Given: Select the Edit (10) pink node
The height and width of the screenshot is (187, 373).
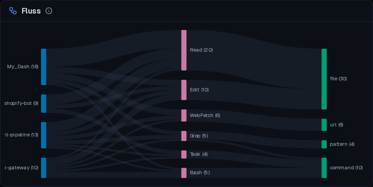Looking at the screenshot, I should point(184,90).
